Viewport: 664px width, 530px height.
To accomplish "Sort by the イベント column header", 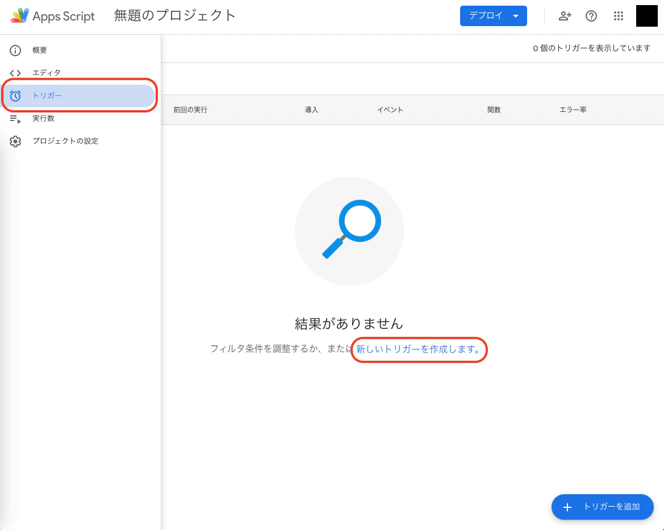I will point(390,110).
